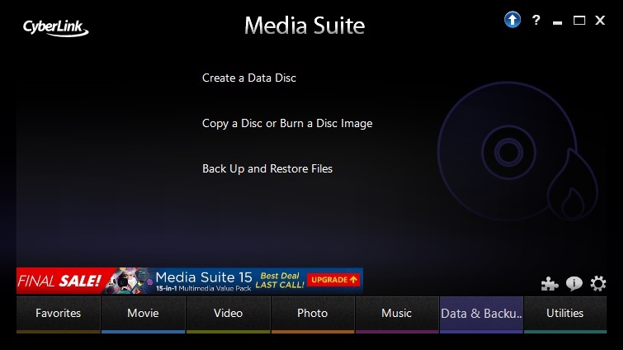The width and height of the screenshot is (624, 350).
Task: Minimize the Media Suite window
Action: coord(557,20)
